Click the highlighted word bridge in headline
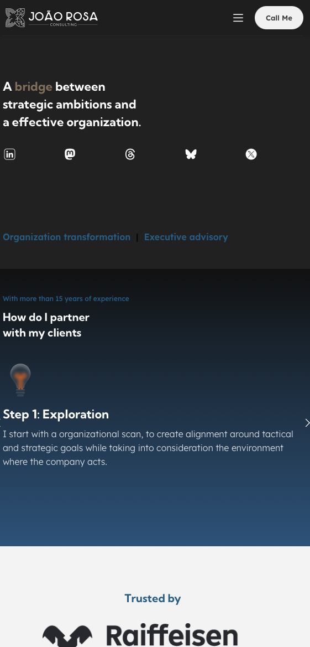 pos(33,87)
